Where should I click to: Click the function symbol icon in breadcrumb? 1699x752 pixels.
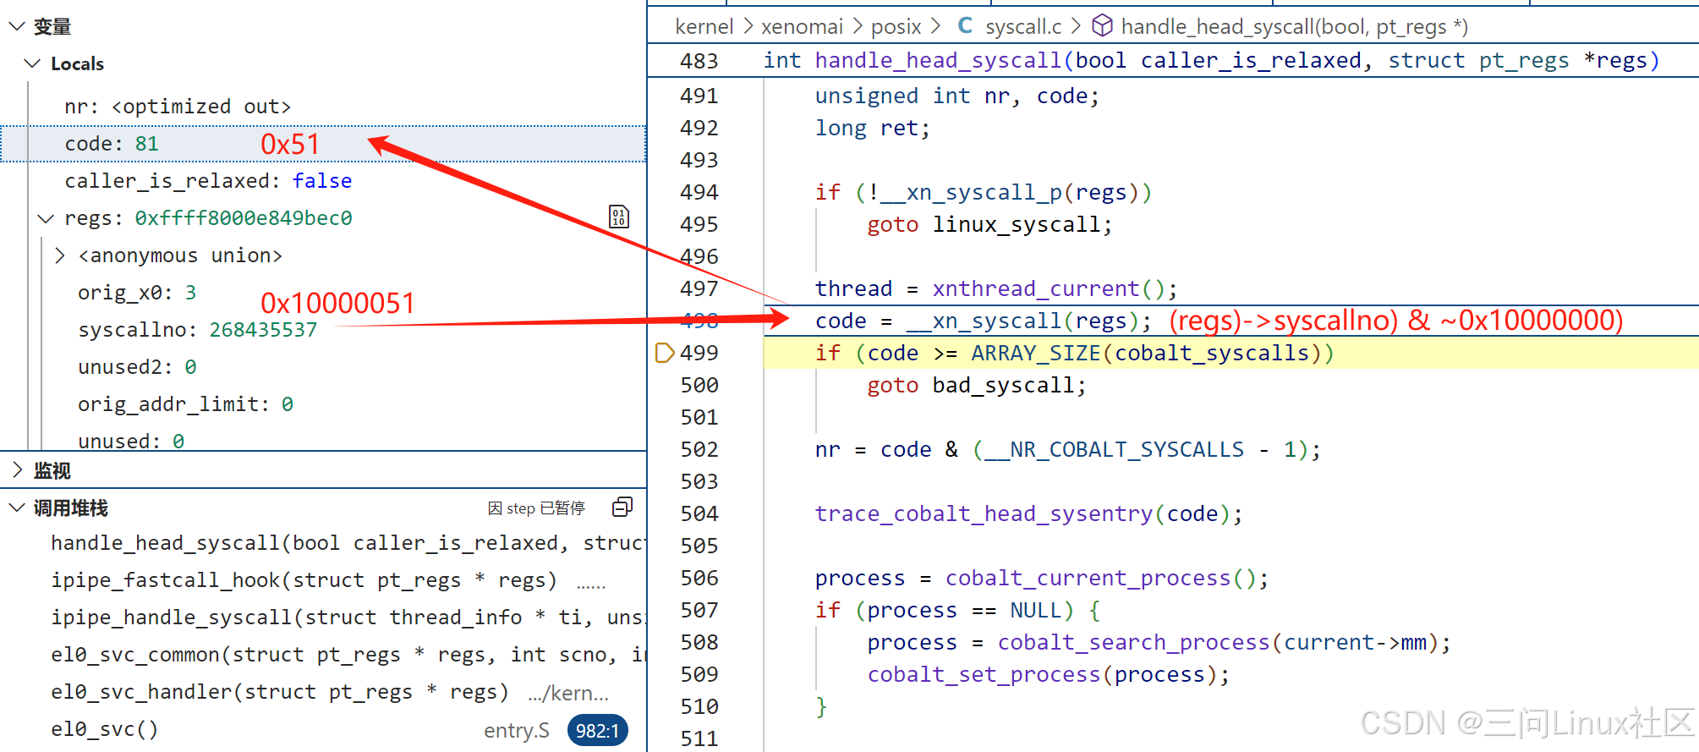(x=1102, y=26)
